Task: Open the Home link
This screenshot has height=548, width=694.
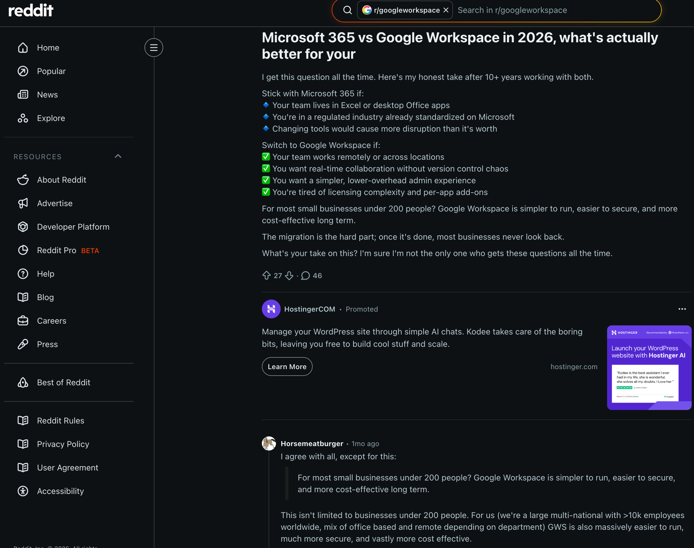Action: click(x=48, y=48)
